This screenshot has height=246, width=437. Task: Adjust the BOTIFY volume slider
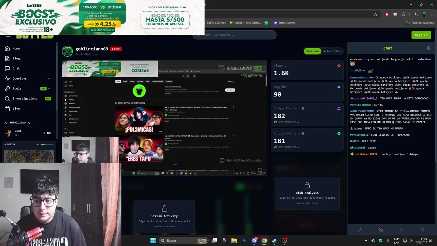point(47,145)
